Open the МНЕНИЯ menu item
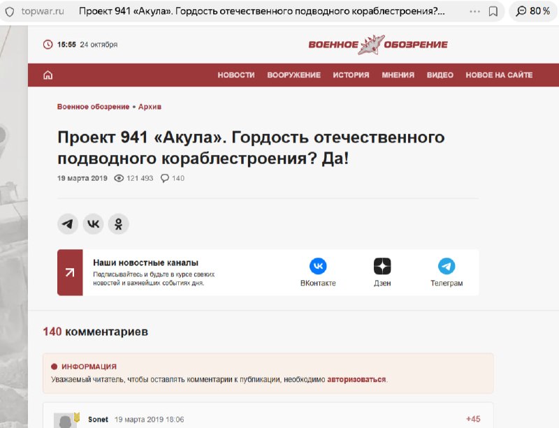559x428 pixels. (398, 75)
